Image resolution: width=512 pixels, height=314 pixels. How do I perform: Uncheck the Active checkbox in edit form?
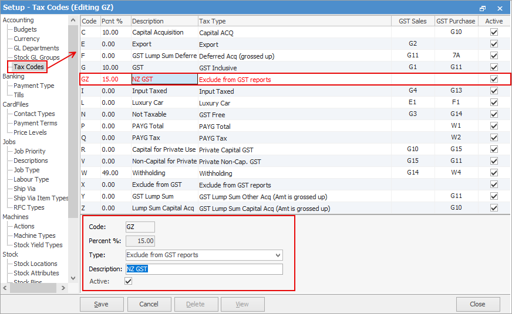pos(129,281)
